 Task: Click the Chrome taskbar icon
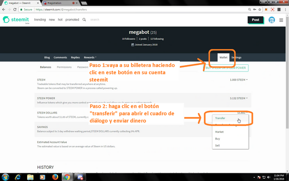(67, 177)
